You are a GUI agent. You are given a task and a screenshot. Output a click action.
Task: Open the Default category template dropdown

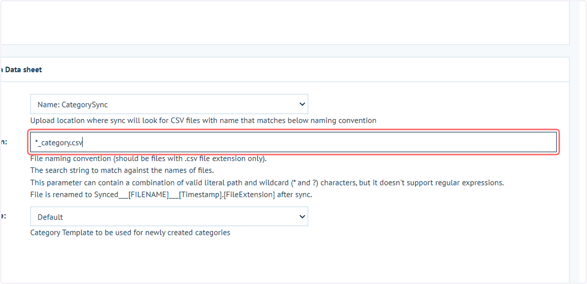click(x=169, y=217)
